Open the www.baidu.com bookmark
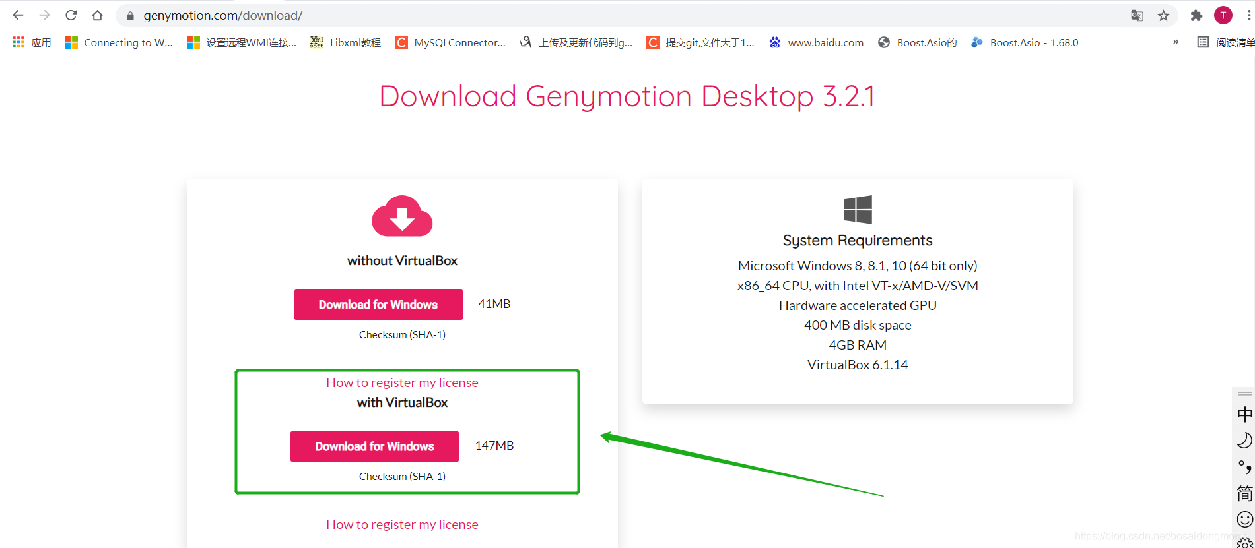The image size is (1255, 548). pos(816,42)
